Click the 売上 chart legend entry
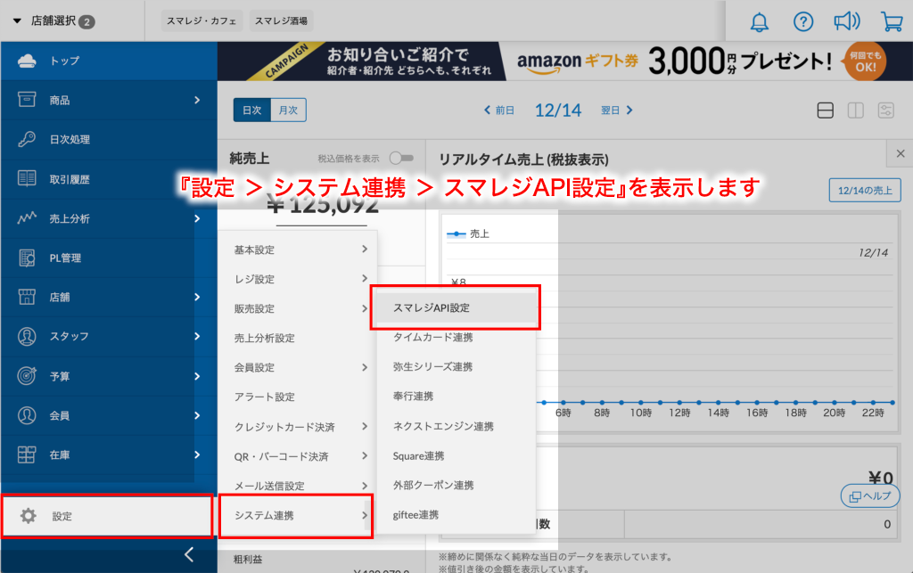Viewport: 913px width, 573px height. pos(468,233)
